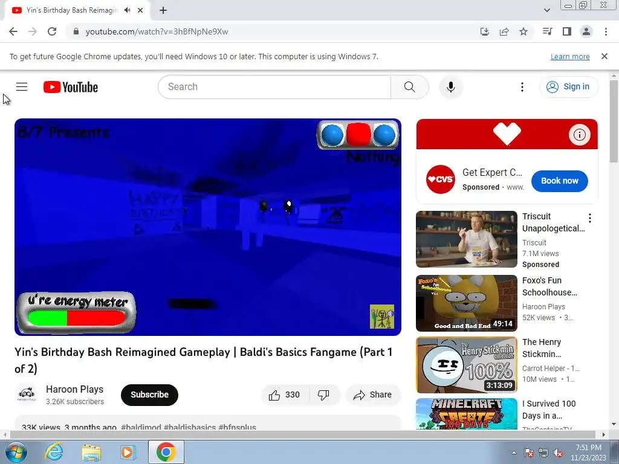Image resolution: width=619 pixels, height=464 pixels.
Task: Open Chrome media controls icon
Action: click(x=547, y=31)
